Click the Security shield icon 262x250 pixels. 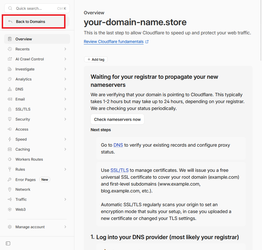[x=10, y=119]
